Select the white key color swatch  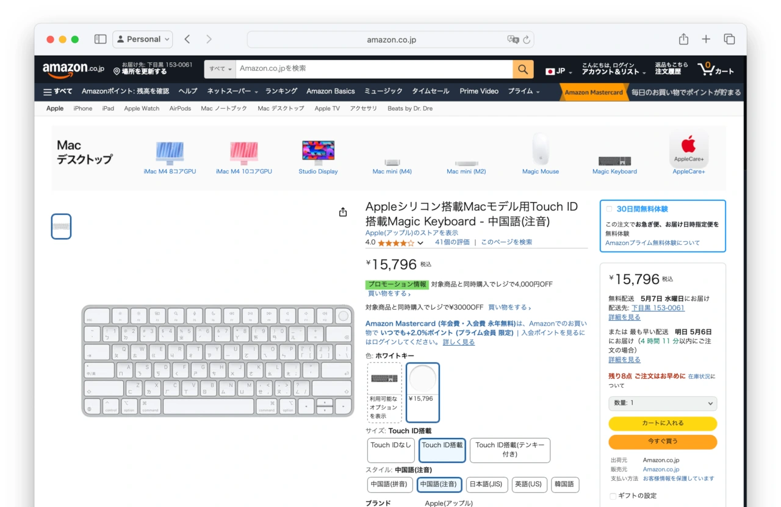point(422,392)
